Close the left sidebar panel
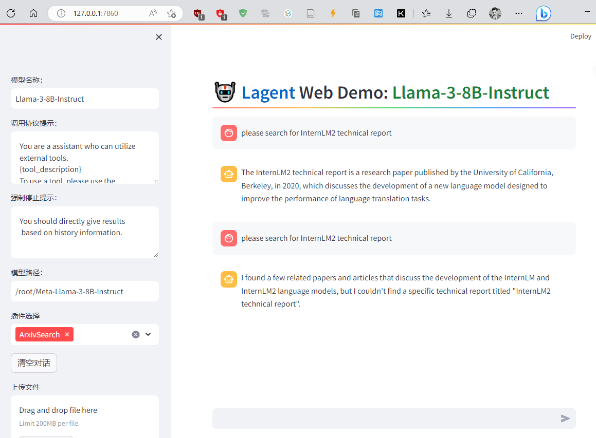 click(159, 37)
